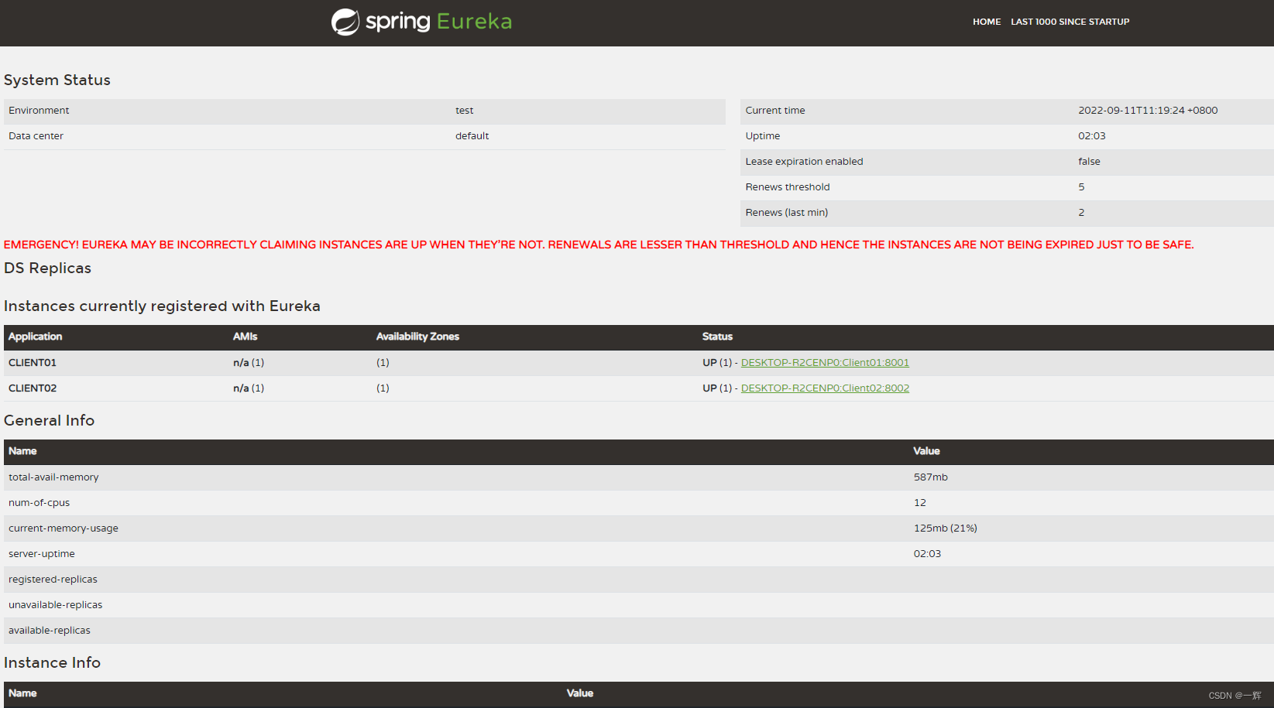Viewport: 1274px width, 708px height.
Task: Click the n/a (1) AMI cell for CLIENT01
Action: [x=249, y=362]
